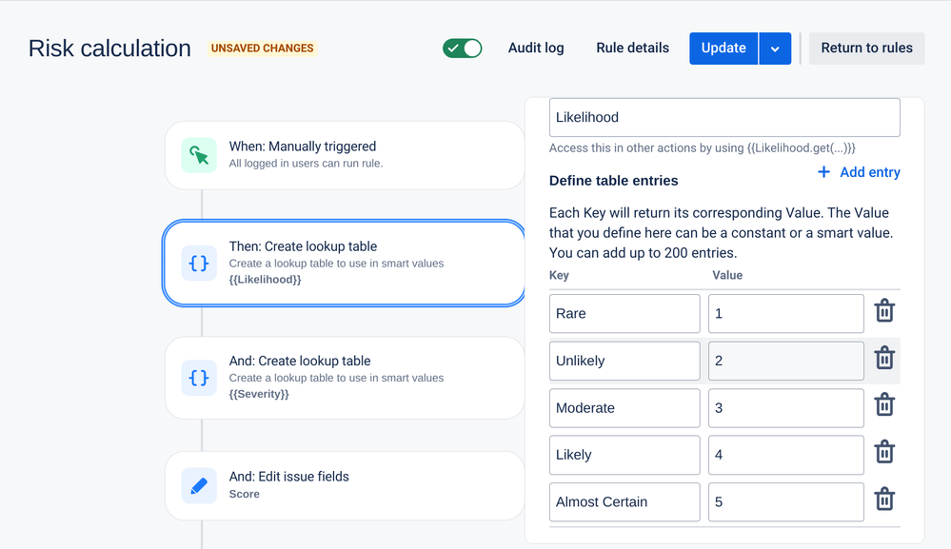
Task: Delete the Unlikely table entry
Action: click(x=884, y=358)
